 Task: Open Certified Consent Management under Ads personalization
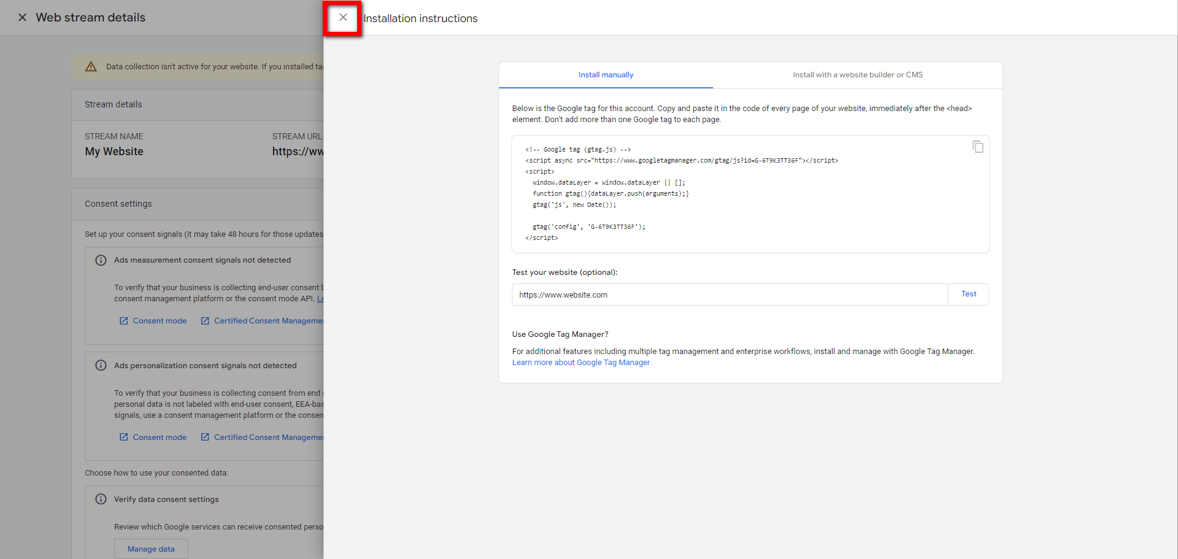click(270, 437)
